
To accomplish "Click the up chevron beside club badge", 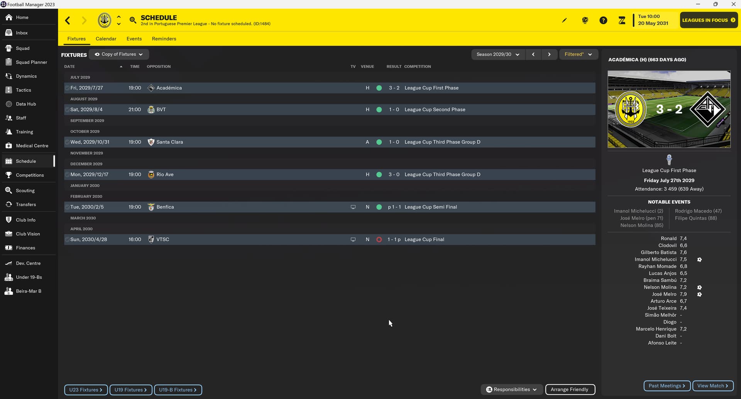I will [x=119, y=17].
